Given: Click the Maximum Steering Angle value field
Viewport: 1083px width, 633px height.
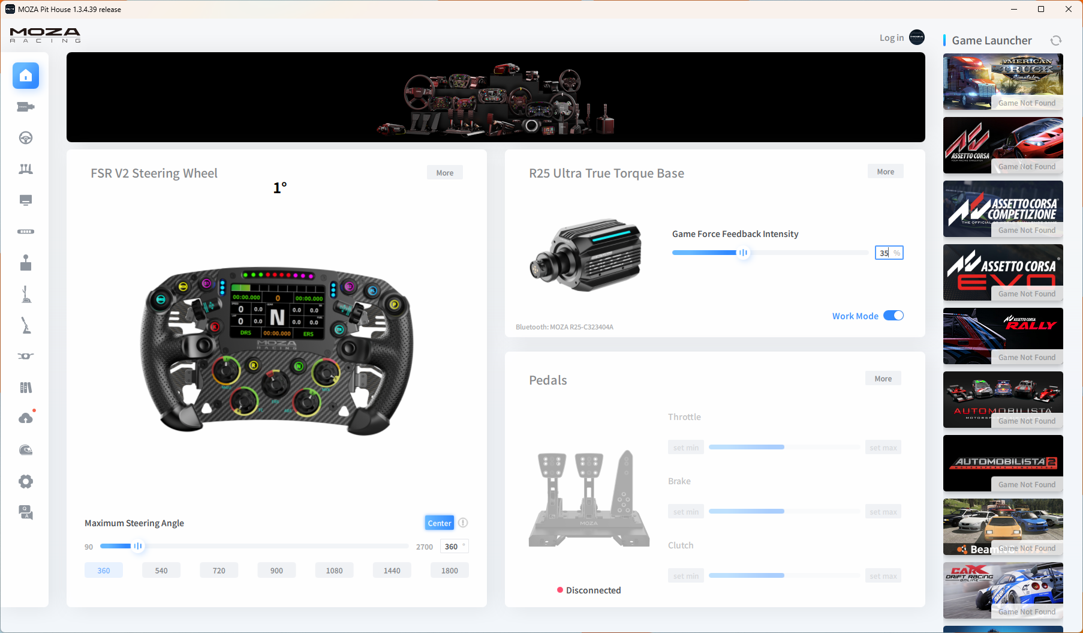Looking at the screenshot, I should tap(452, 547).
